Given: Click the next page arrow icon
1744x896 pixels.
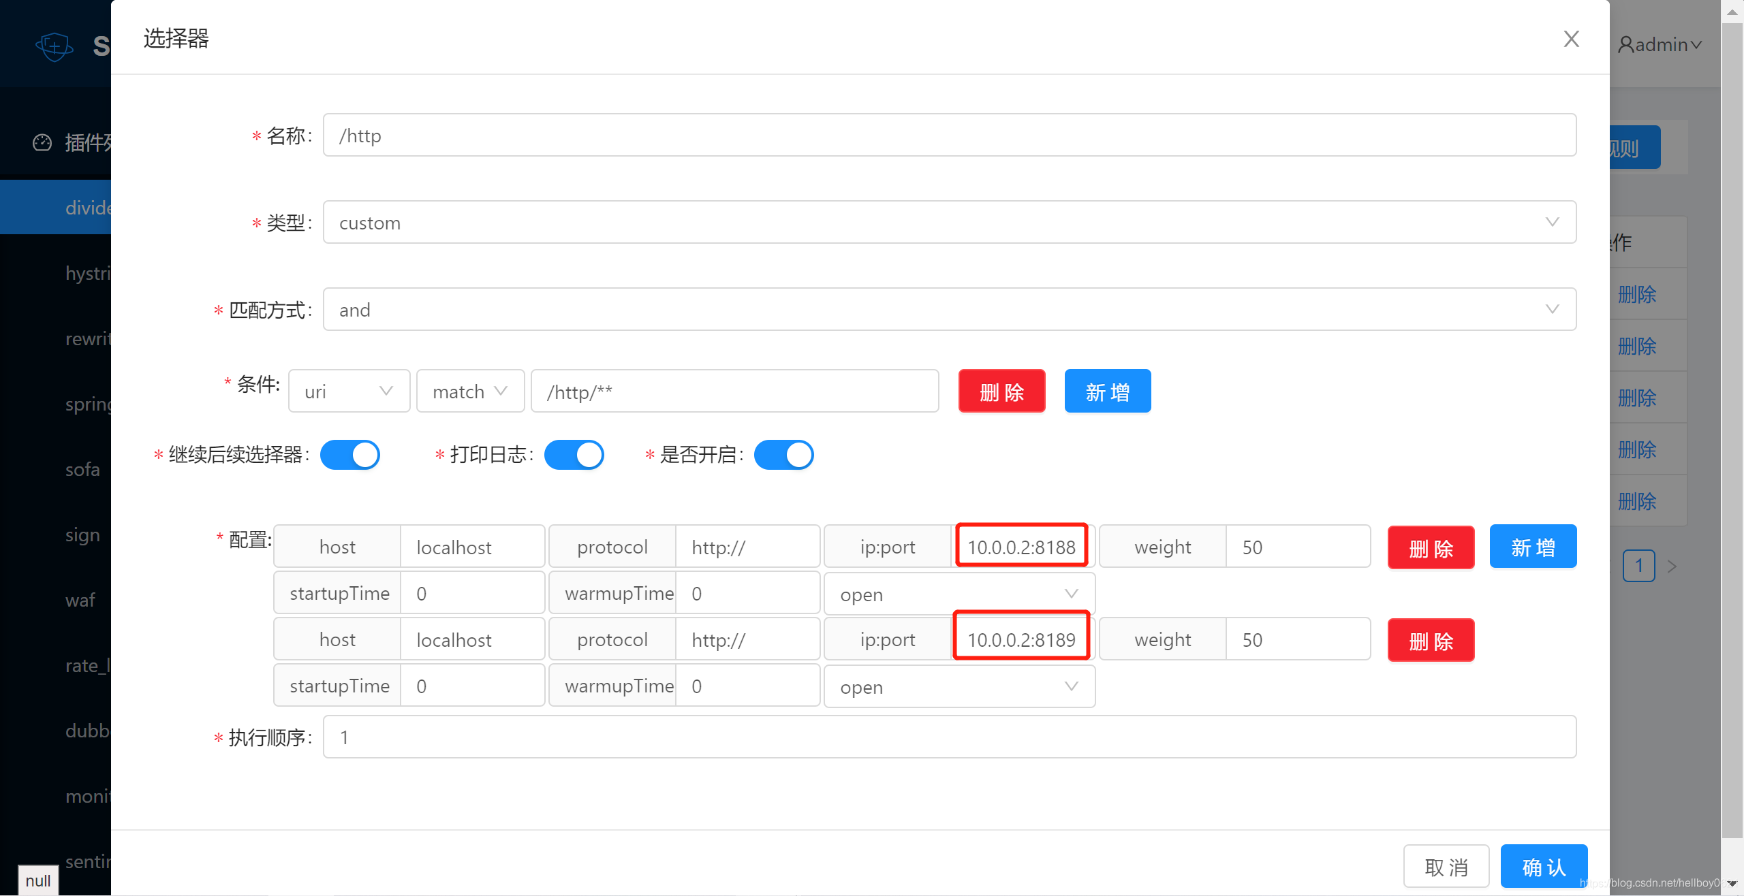Looking at the screenshot, I should pyautogui.click(x=1671, y=566).
